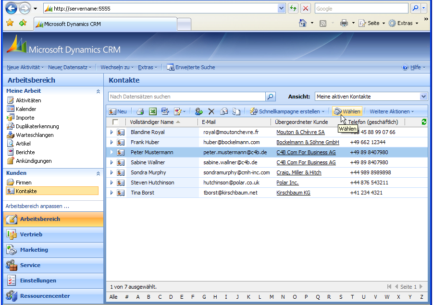Viewport: 433px width, 305px height.
Task: Toggle the select-all checkbox in the grid header
Action: (x=115, y=122)
